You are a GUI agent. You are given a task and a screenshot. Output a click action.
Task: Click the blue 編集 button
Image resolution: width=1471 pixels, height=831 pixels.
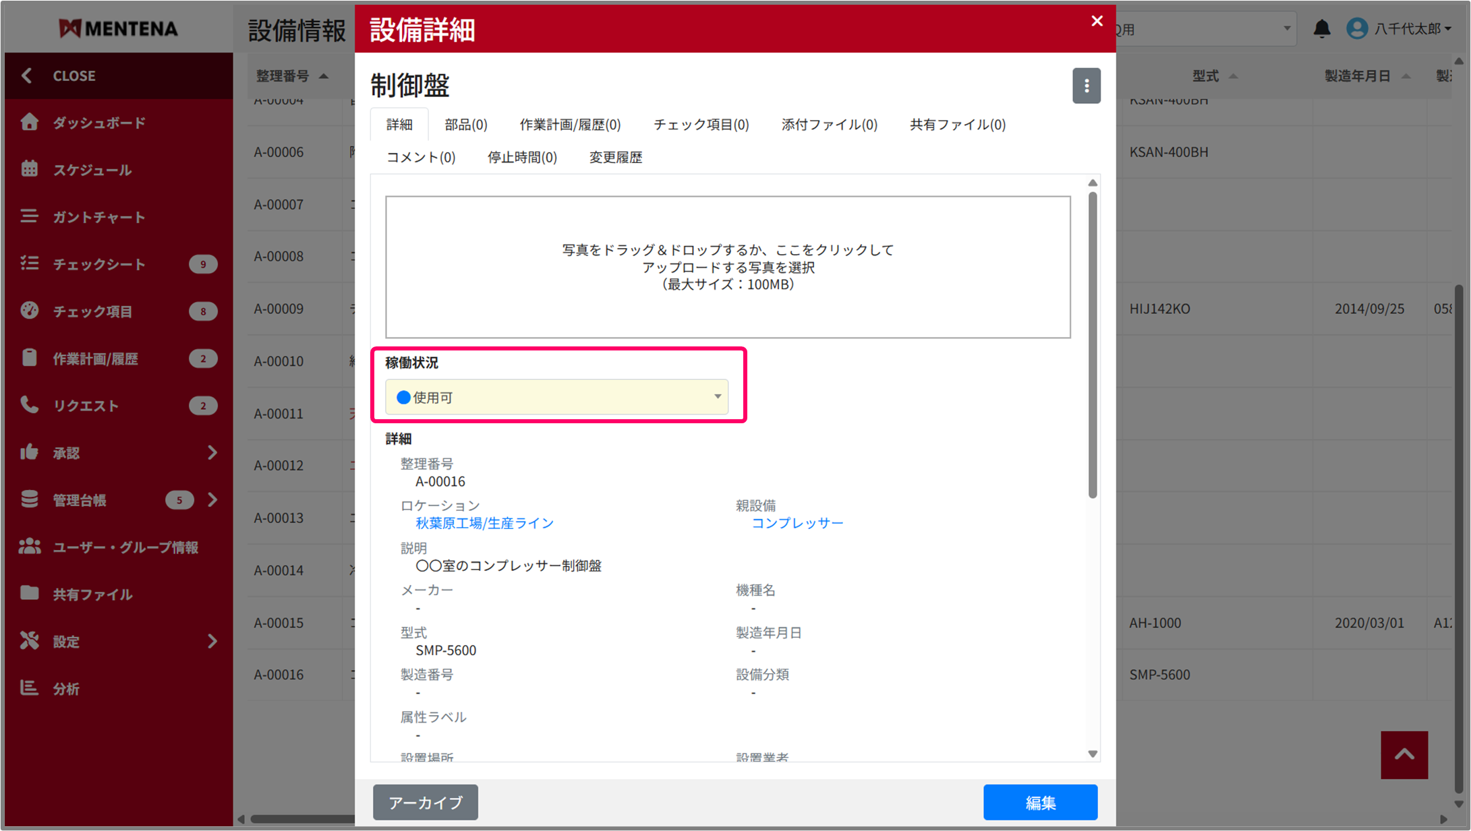[x=1039, y=802]
